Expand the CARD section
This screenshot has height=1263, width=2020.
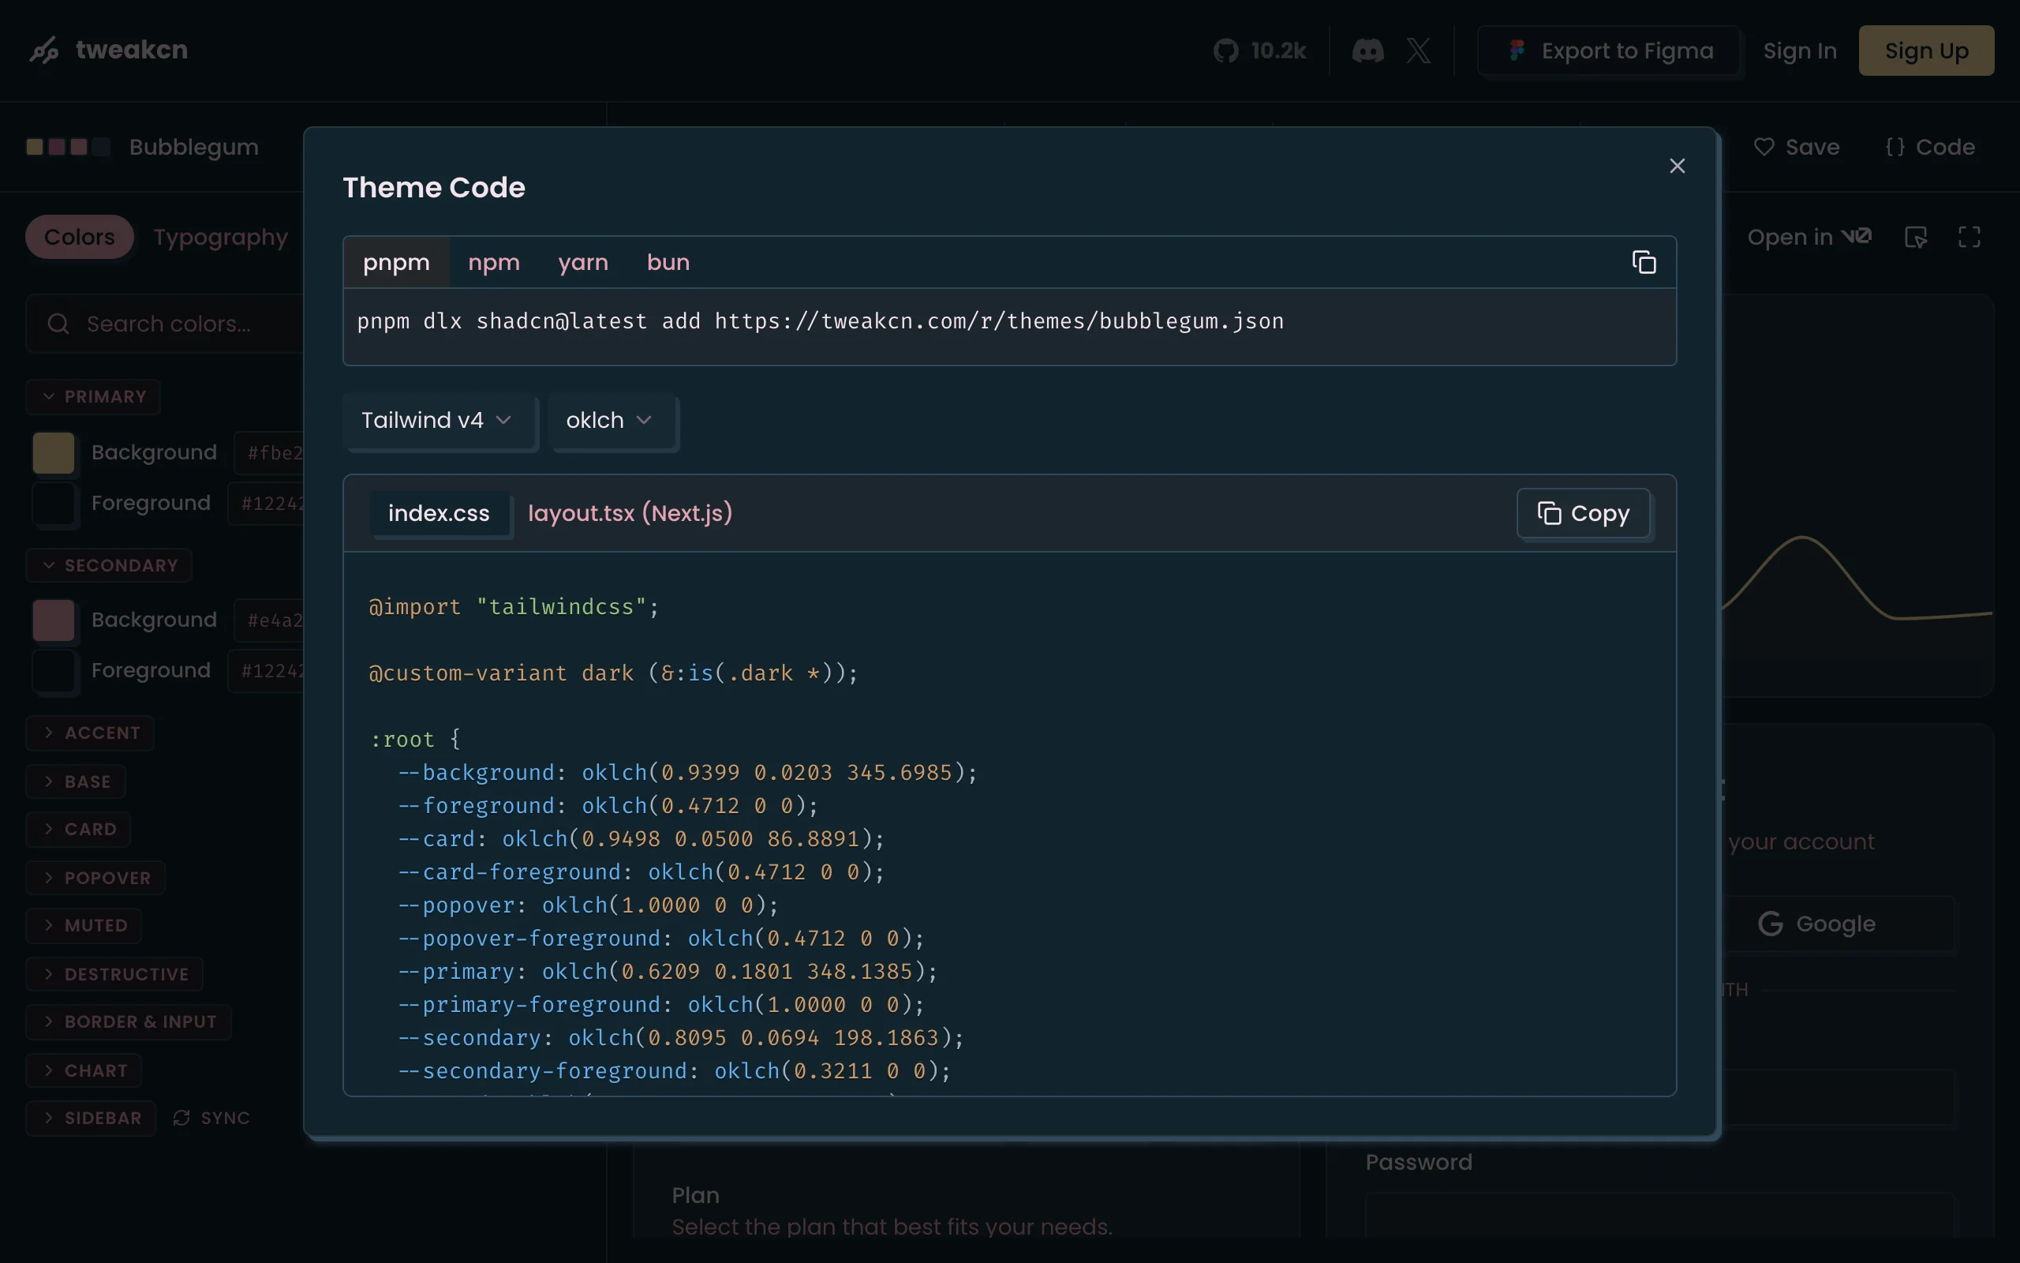[x=78, y=830]
